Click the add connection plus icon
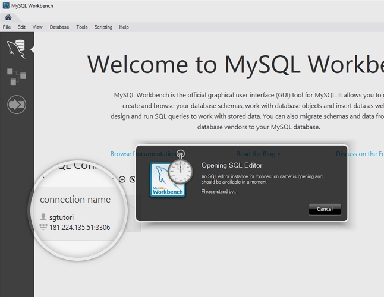The height and width of the screenshot is (297, 384). (122, 179)
